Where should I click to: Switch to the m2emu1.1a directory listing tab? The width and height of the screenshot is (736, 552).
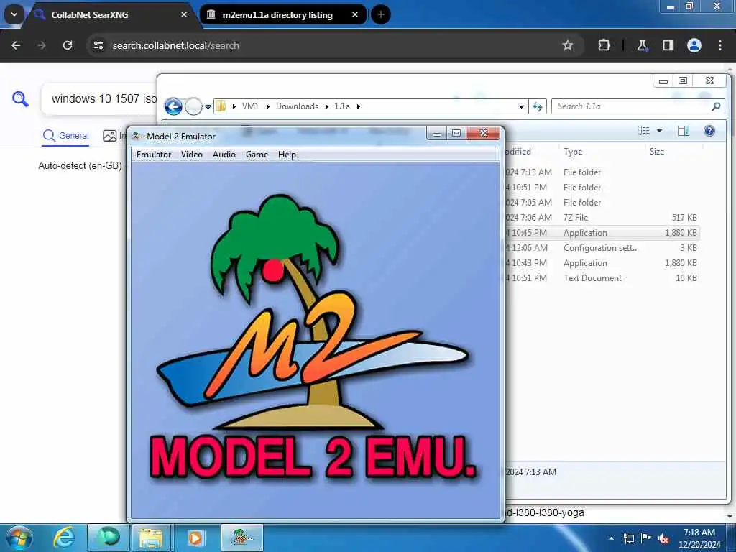283,14
